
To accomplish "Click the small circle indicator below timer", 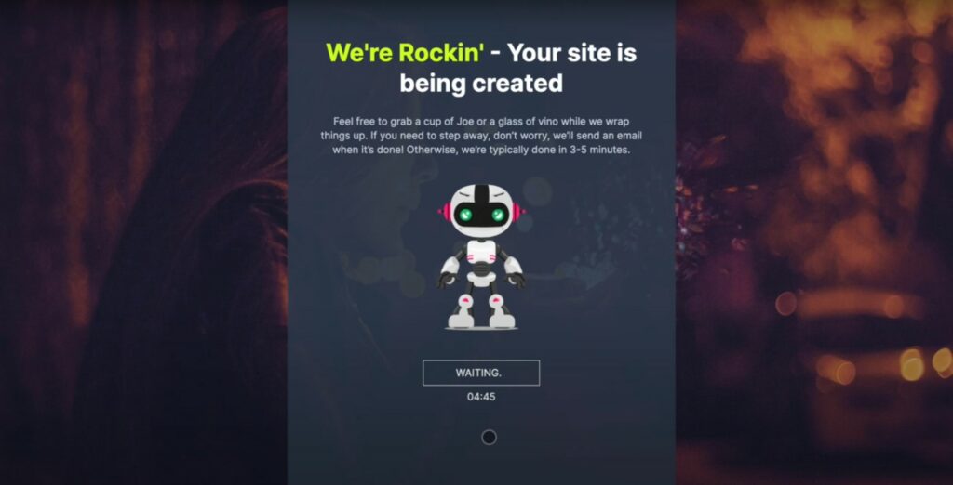I will pyautogui.click(x=489, y=437).
